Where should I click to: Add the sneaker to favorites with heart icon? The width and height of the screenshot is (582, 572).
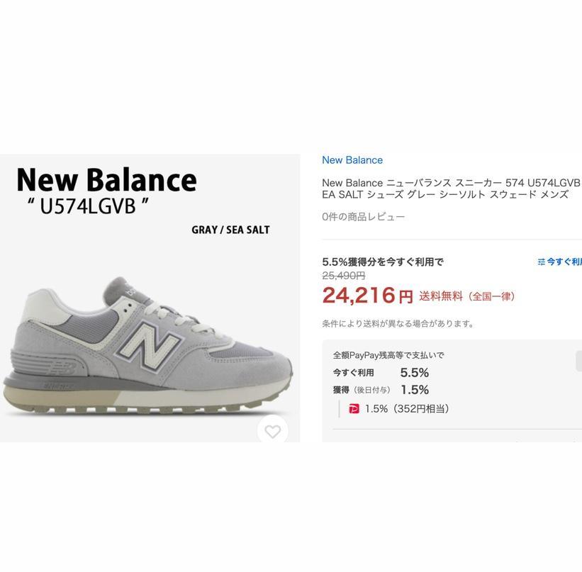click(272, 430)
